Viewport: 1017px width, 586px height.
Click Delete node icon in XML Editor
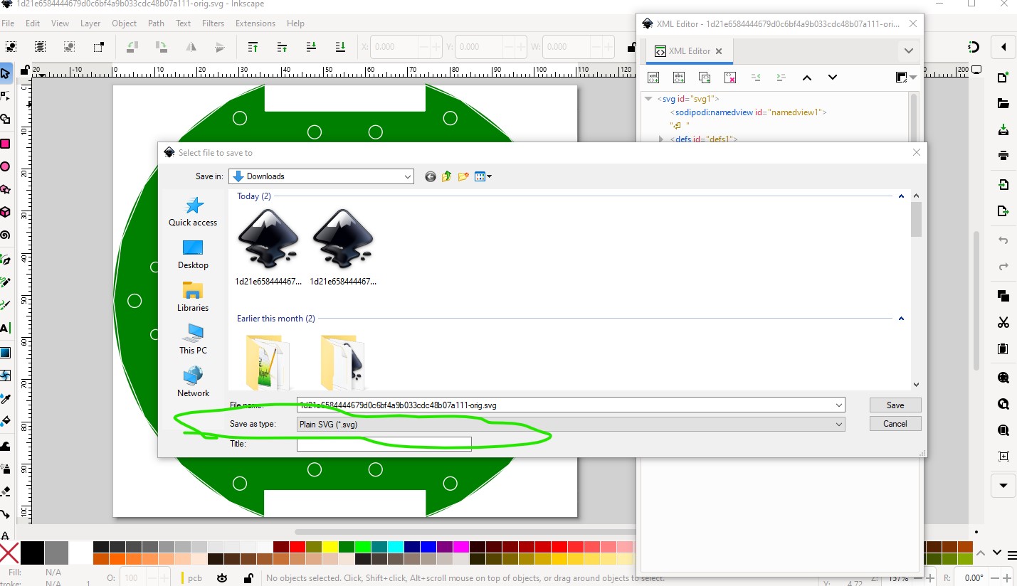tap(730, 78)
